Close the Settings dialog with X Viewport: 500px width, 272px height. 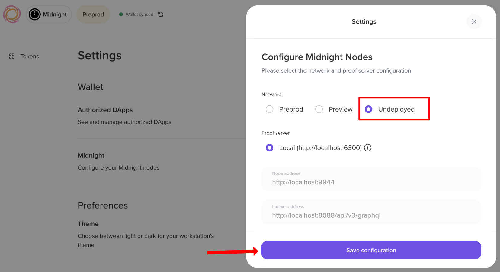click(474, 21)
